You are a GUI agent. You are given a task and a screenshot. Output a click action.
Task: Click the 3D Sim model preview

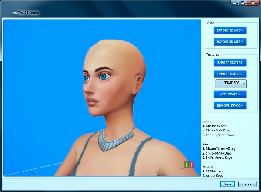tap(102, 98)
